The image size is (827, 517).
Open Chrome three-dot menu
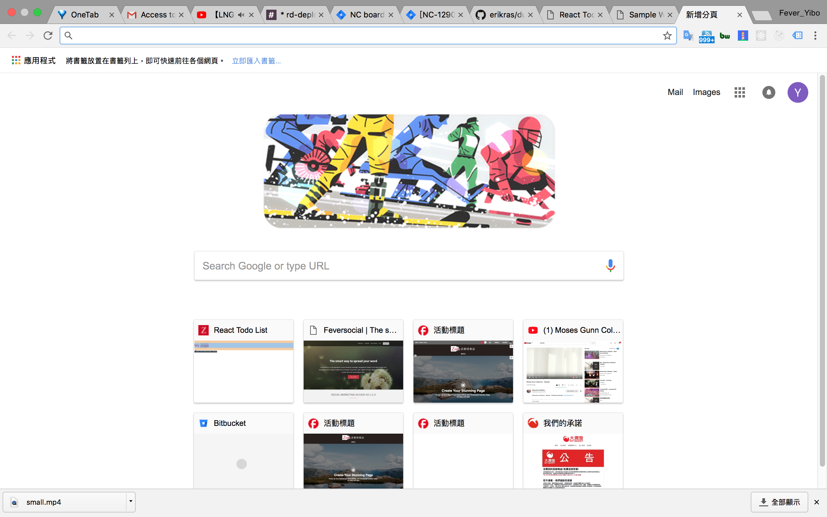point(815,36)
